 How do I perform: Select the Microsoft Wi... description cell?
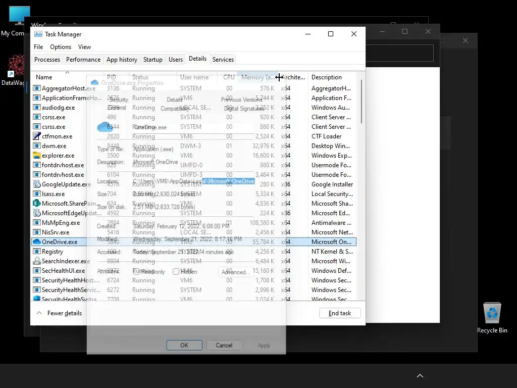[332, 261]
